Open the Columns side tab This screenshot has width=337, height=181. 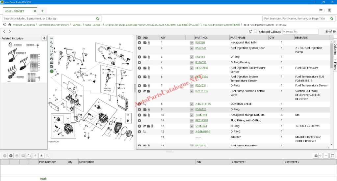click(335, 48)
